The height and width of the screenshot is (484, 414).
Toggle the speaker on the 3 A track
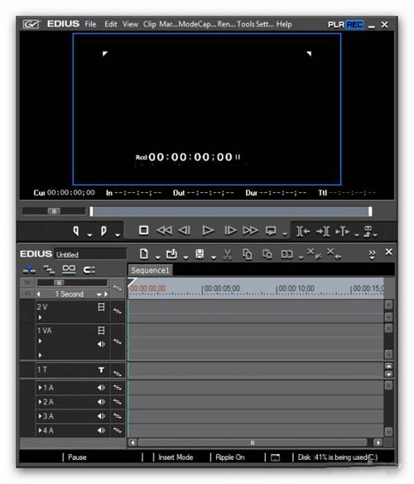click(x=101, y=416)
